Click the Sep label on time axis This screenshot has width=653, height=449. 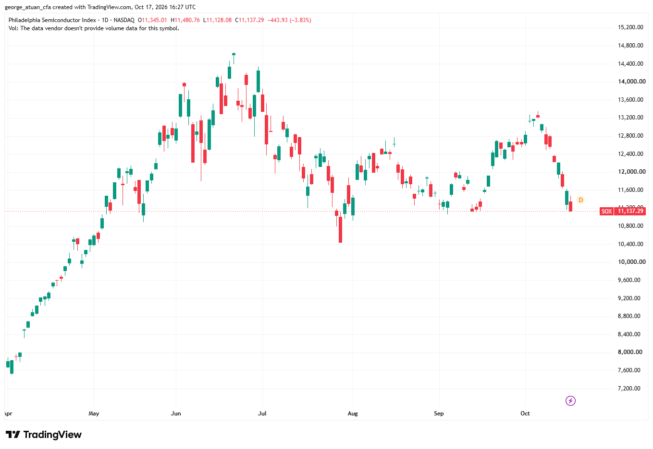pos(439,414)
